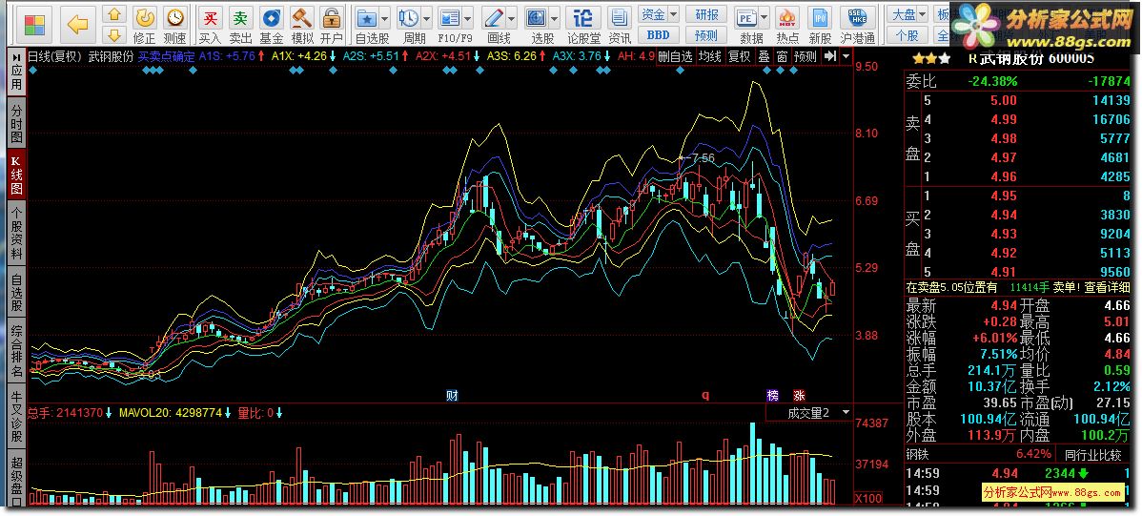Click the 查看详细 link

point(1107,287)
